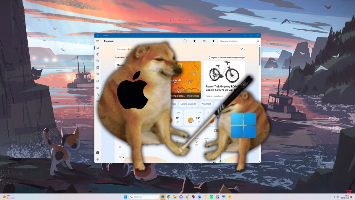Open the Pogoda settings gear icon
This screenshot has height=200, width=355.
(98, 159)
